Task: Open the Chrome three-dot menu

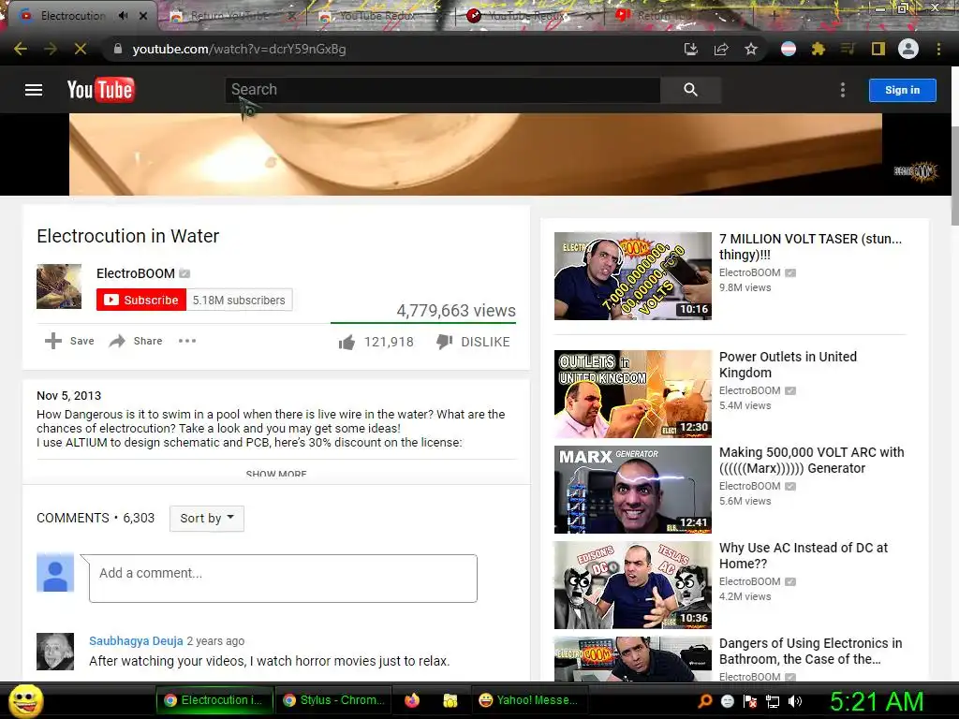Action: (938, 49)
